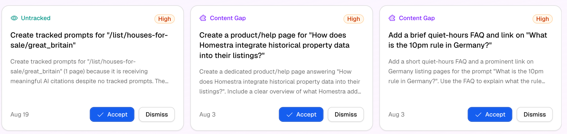Click Content Gap label on Germany card

417,18
